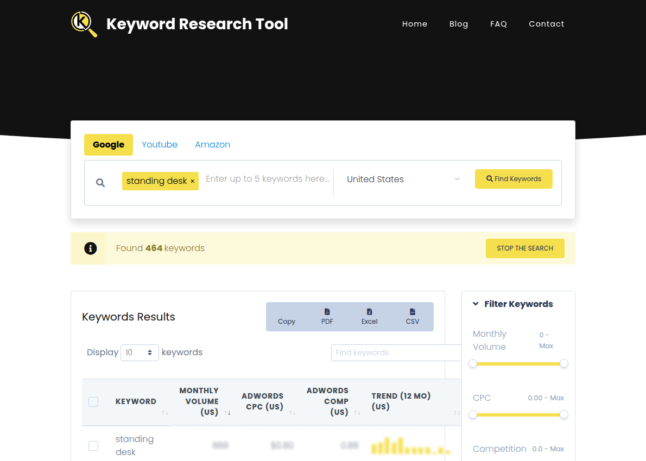The height and width of the screenshot is (461, 646).
Task: Click the Keyword Research Tool title
Action: (x=197, y=24)
